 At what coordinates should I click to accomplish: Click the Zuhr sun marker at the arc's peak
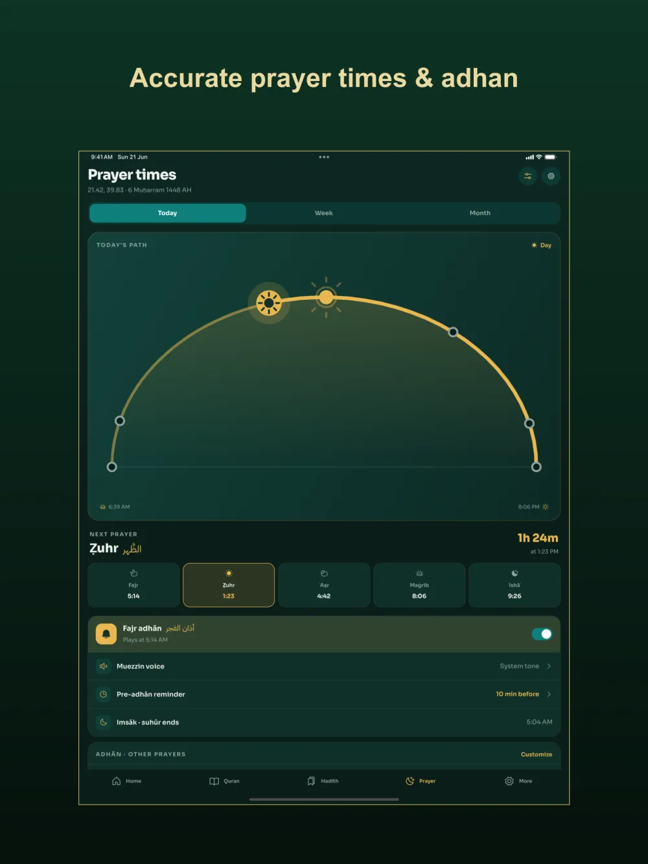pos(326,297)
